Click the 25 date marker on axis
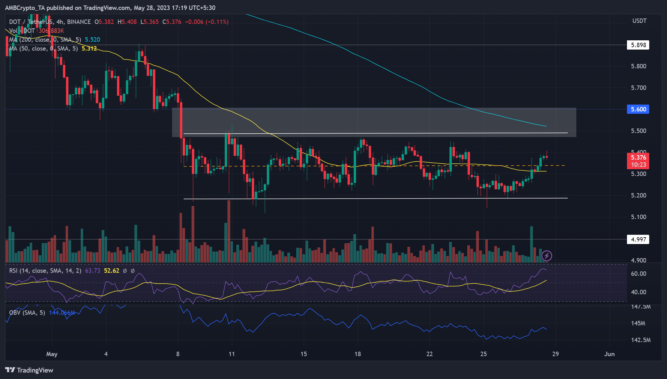Viewport: 667px width, 379px height. tap(483, 354)
